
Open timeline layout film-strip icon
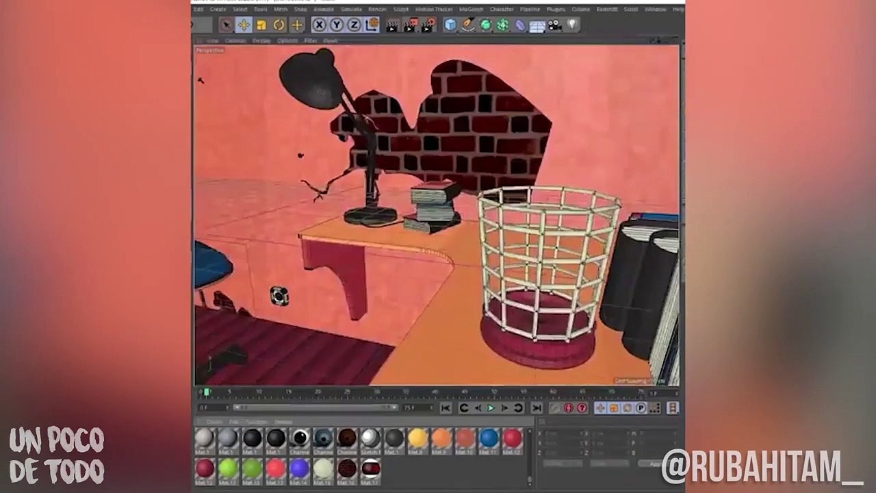[672, 408]
